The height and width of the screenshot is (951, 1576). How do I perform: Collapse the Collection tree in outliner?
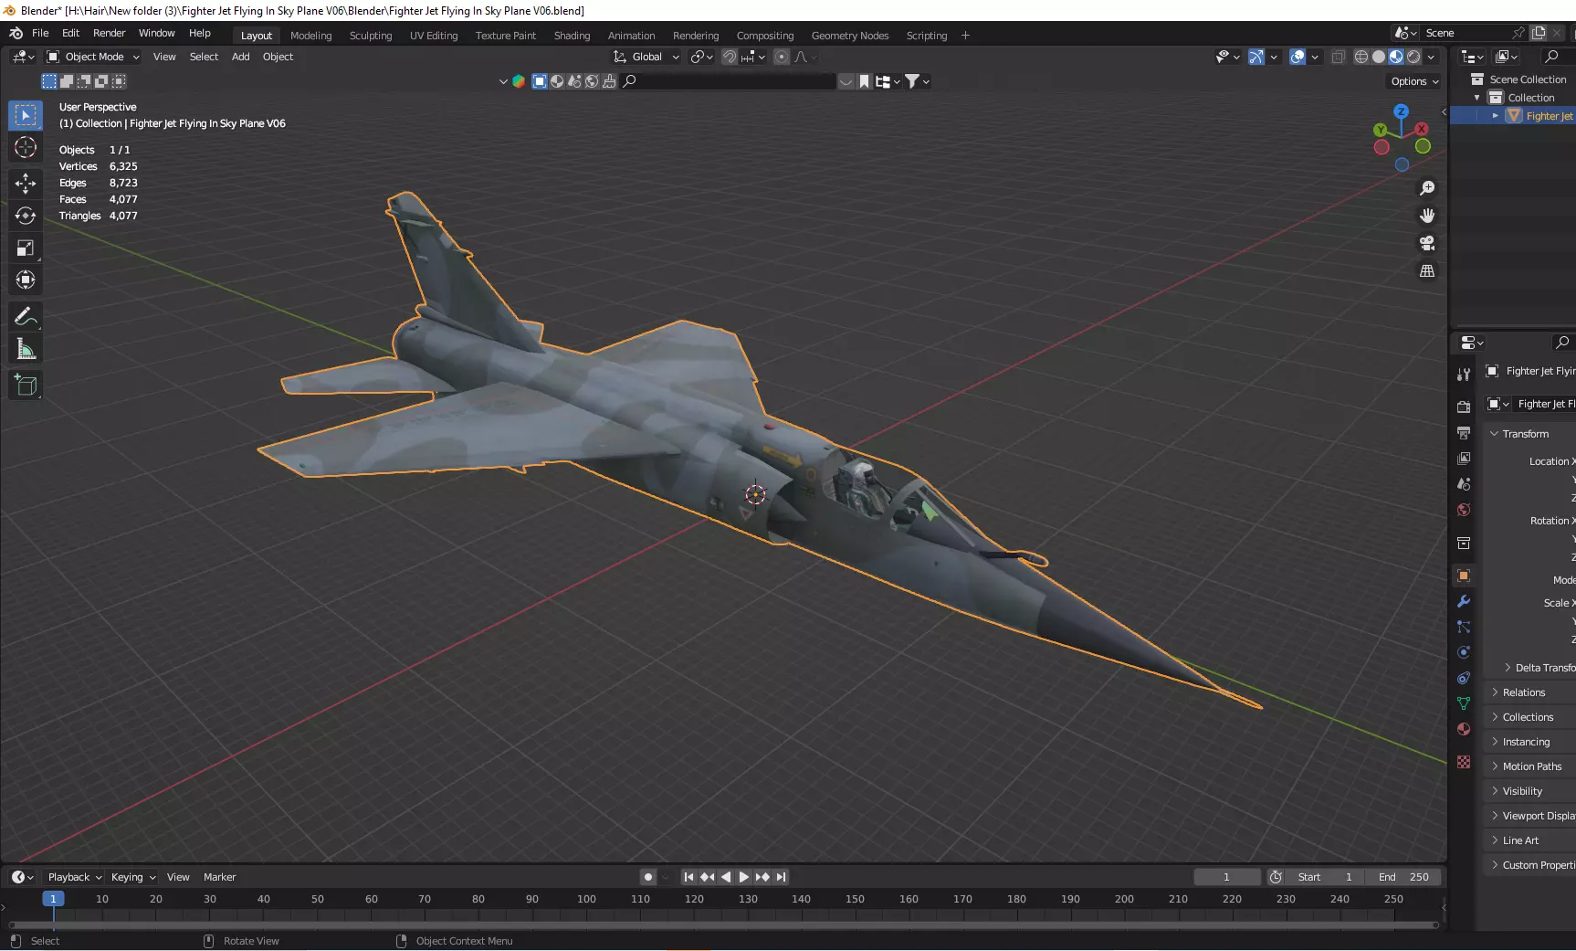[x=1476, y=98]
